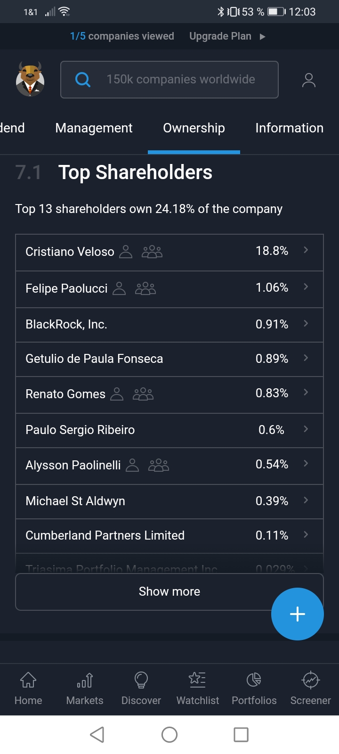Expand Cumberland Partners Limited row chevron
Screen dimensions: 339x754
(x=306, y=535)
